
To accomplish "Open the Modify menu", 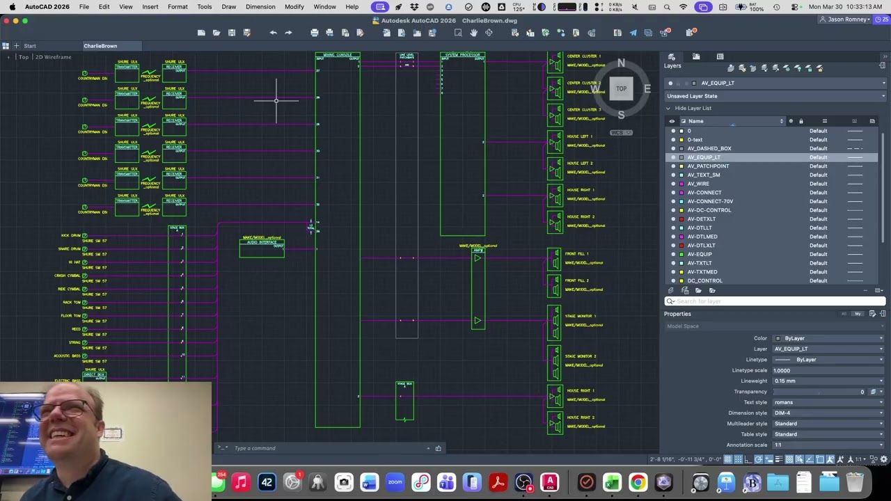I will 294,7.
